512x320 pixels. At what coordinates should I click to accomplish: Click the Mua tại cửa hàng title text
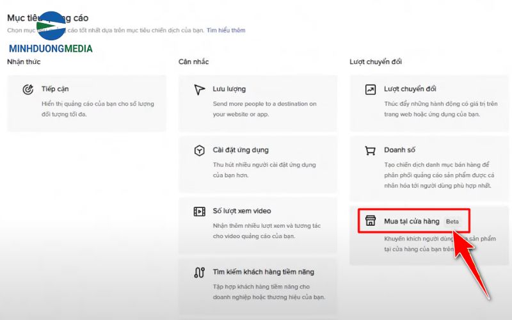pos(412,221)
